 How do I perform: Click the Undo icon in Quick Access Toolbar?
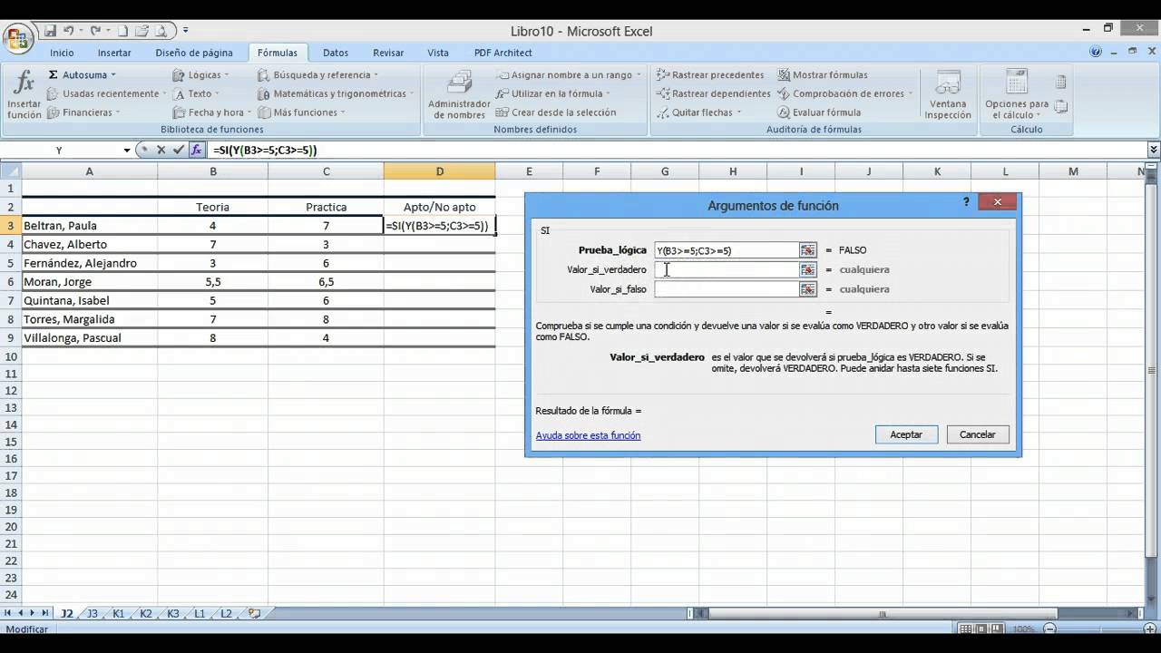69,31
